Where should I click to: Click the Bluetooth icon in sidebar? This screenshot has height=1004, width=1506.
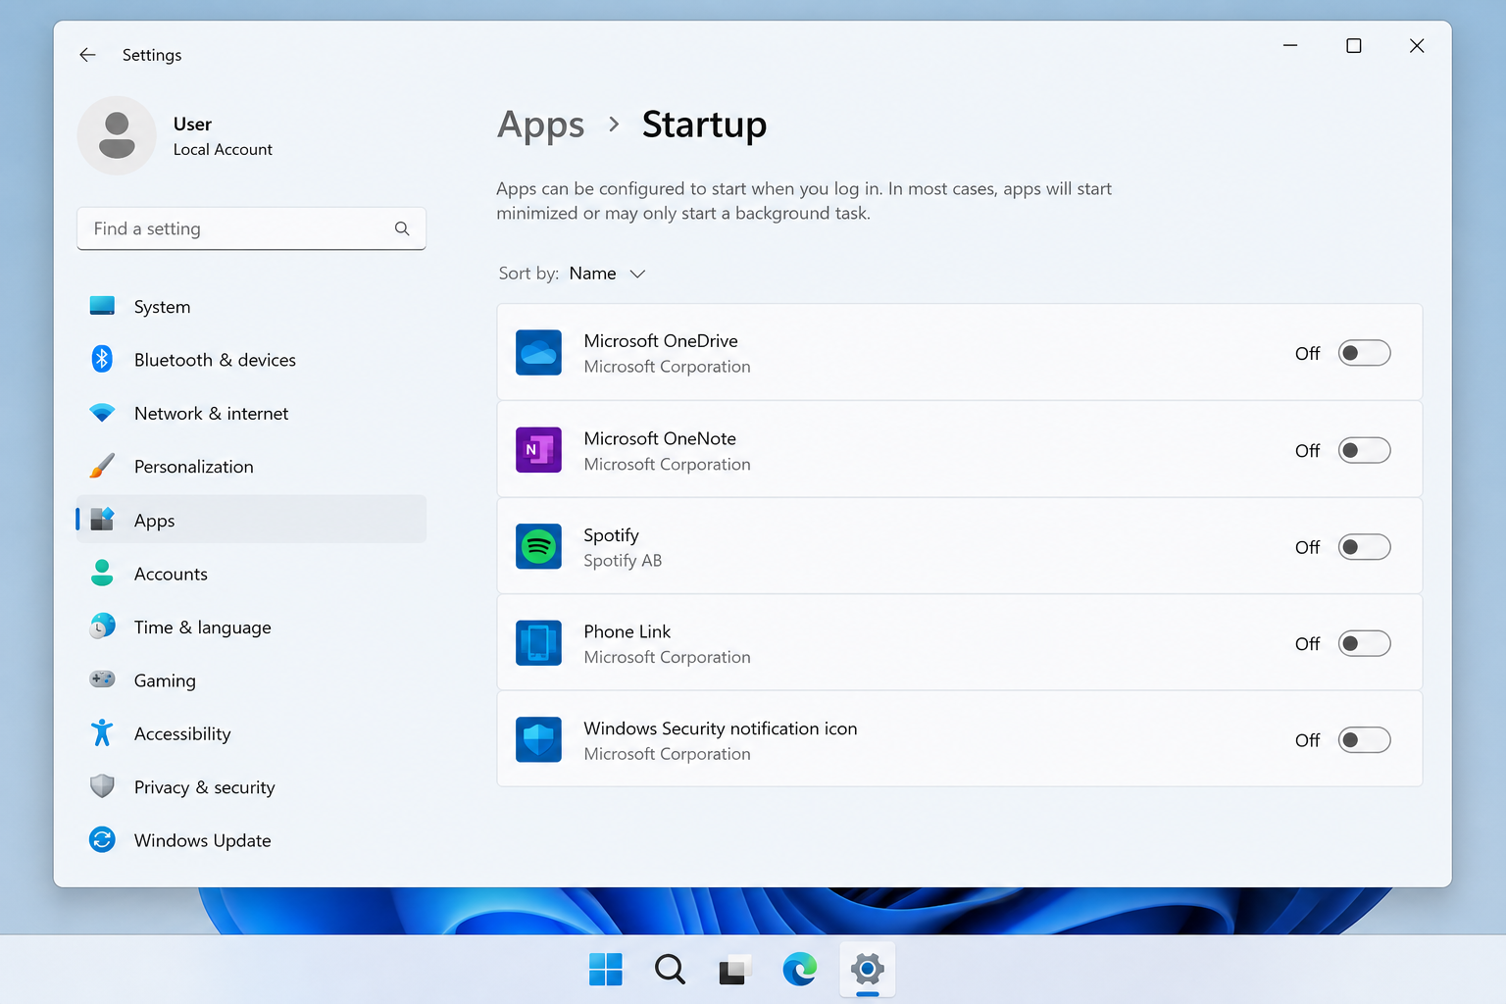pyautogui.click(x=102, y=359)
